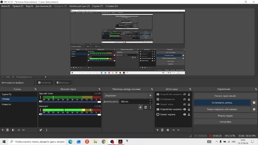Open mixer panel menu dots at bottom
Viewport: 258px width, 145px height.
[47, 130]
